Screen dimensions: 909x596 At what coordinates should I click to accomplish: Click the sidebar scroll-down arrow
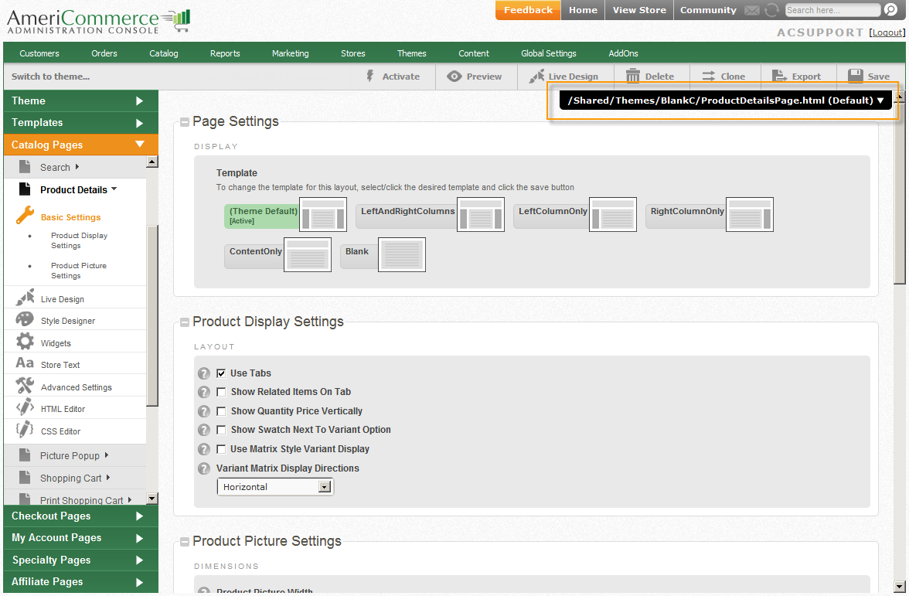coord(151,498)
